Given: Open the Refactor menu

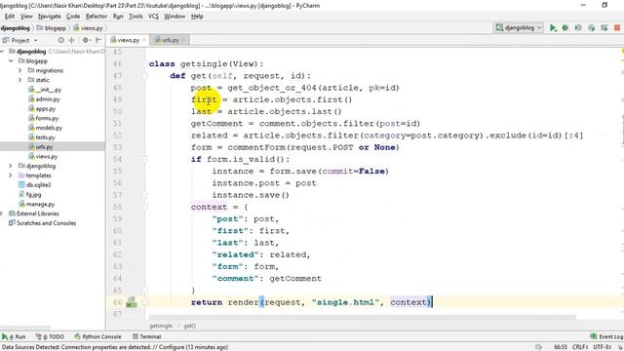Looking at the screenshot, I should click(x=97, y=17).
